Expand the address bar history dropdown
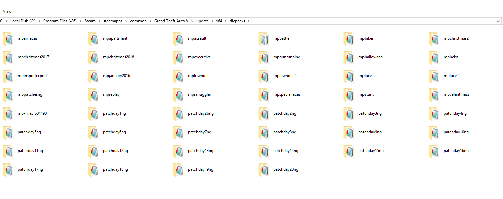Viewport: 503px width, 199px height. (498, 21)
